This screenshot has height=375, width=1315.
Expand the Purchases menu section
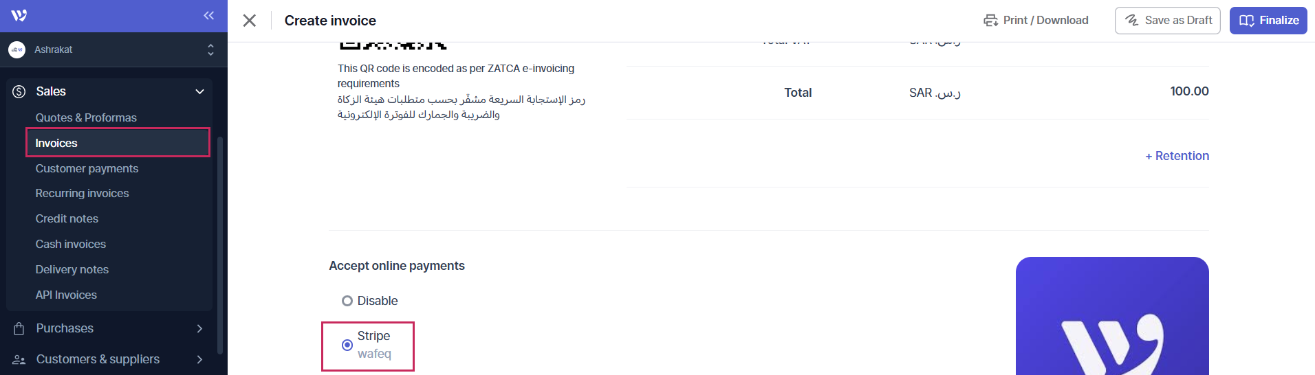coord(199,328)
